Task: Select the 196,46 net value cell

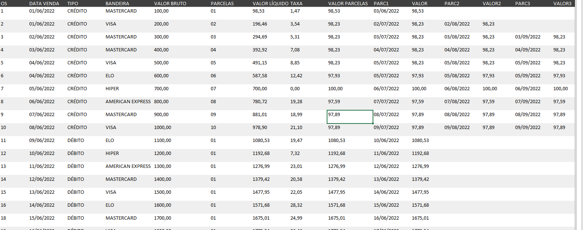Action: pyautogui.click(x=260, y=24)
